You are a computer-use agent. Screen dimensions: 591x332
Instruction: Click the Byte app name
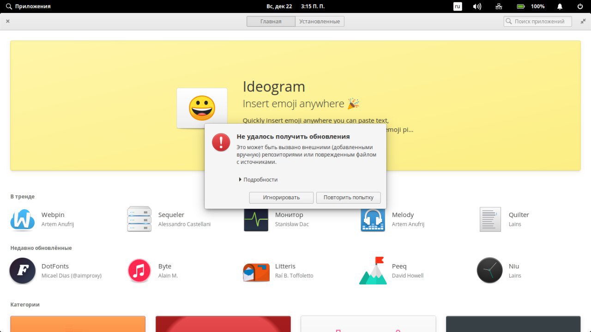coord(165,266)
